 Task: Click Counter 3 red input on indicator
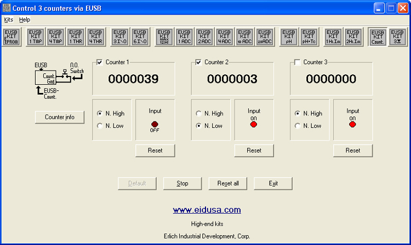click(x=352, y=124)
